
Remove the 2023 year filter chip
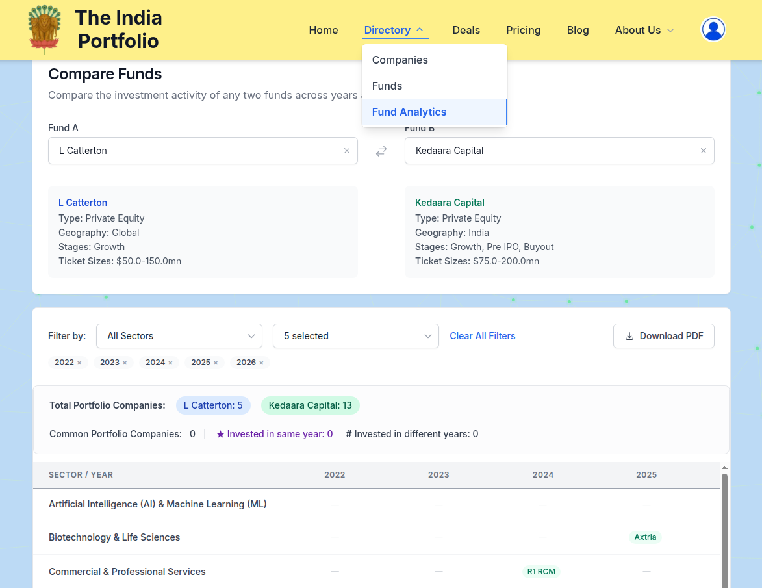point(125,363)
